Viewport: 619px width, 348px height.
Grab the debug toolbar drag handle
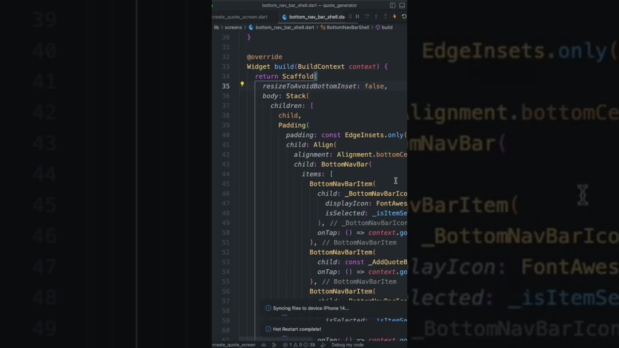tap(350, 16)
